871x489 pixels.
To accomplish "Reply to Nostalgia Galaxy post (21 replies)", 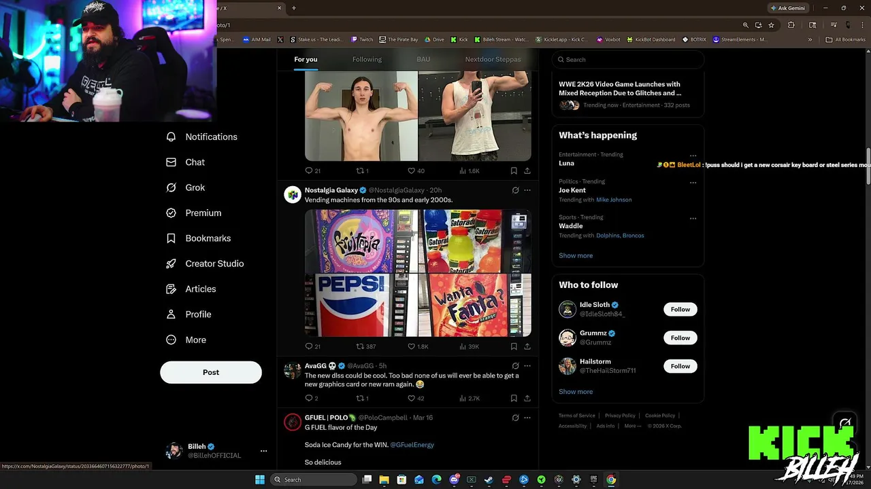I will [312, 346].
